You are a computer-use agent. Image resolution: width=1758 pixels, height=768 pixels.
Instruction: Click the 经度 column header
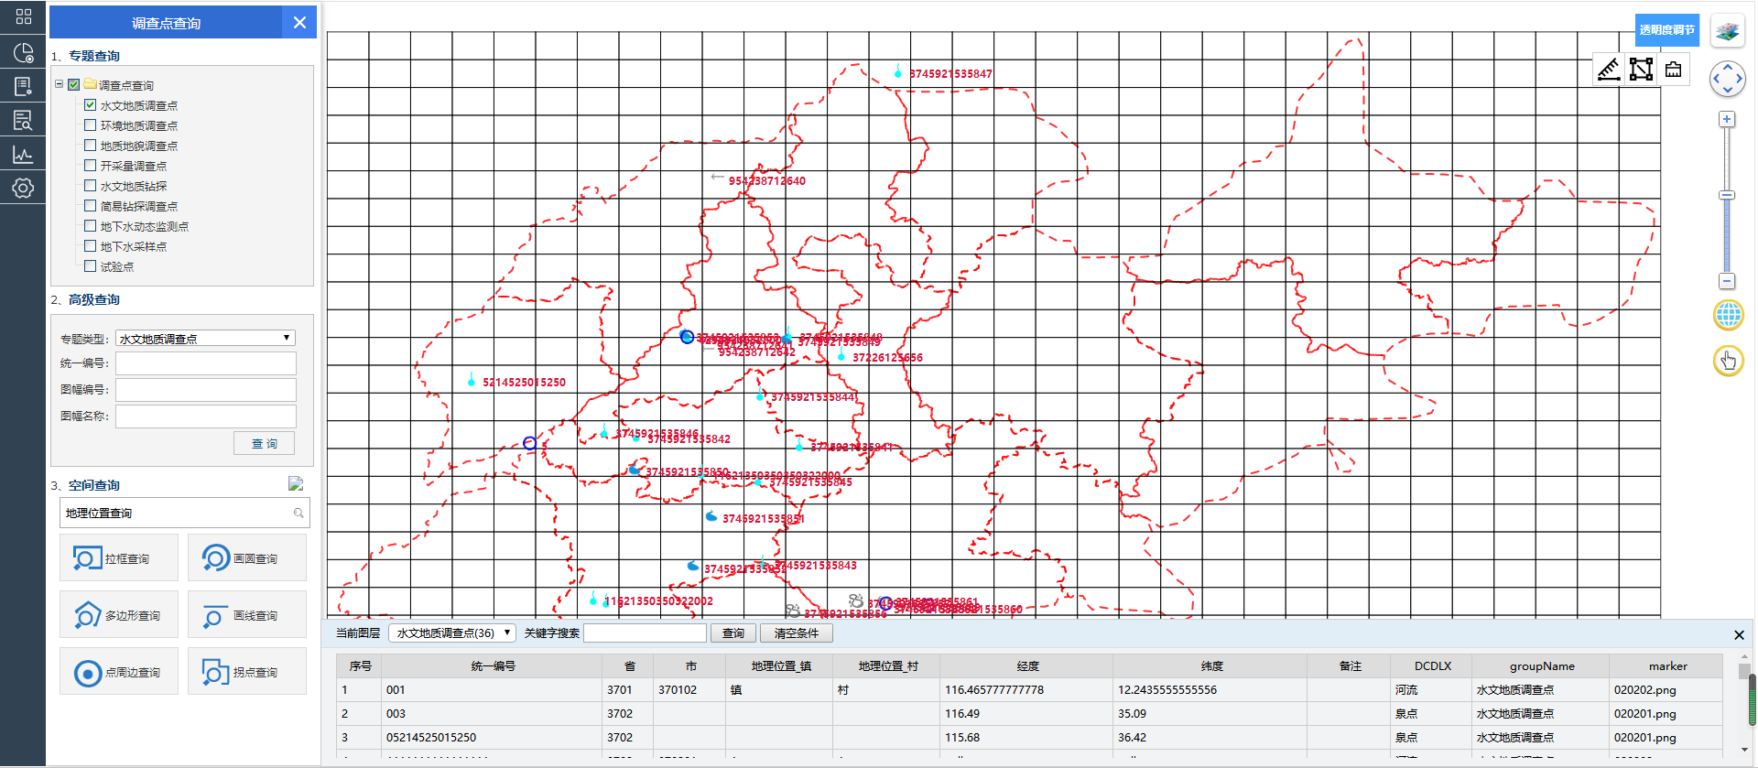pos(1026,666)
